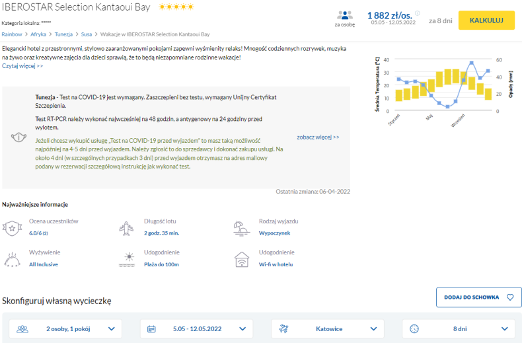Select the All Inclusive link
Viewport: 522px width, 343px height.
(43, 264)
